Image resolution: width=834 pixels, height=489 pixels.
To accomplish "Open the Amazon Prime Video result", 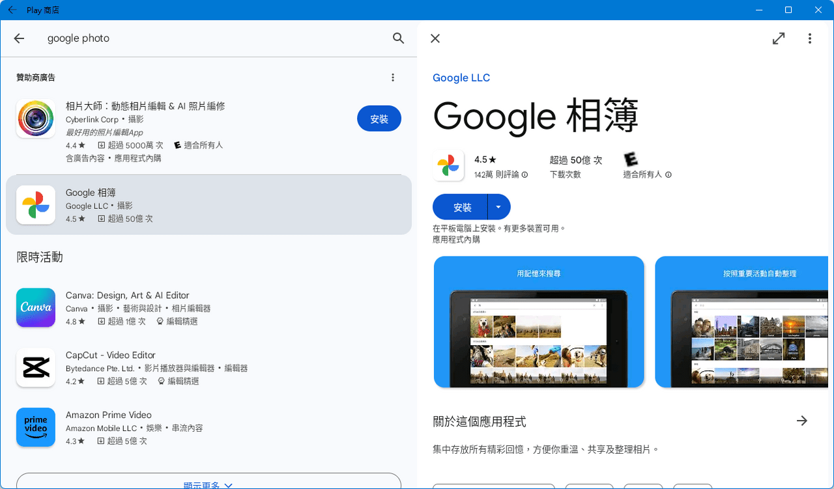I will tap(208, 427).
